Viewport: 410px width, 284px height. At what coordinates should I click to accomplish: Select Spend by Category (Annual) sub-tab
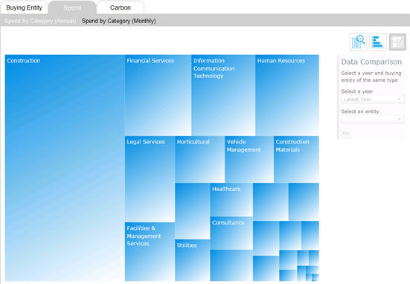40,21
